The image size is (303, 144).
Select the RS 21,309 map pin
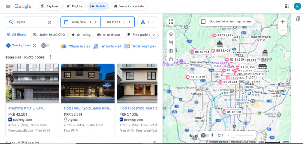pyautogui.click(x=235, y=59)
